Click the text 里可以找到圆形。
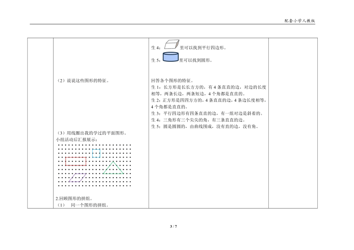354x250 pixels. click(196, 60)
